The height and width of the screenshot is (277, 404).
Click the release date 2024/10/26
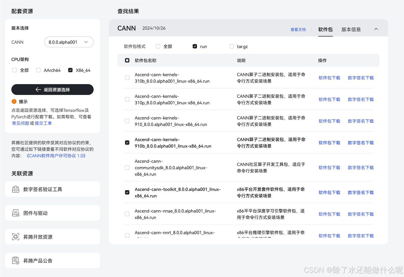(154, 28)
